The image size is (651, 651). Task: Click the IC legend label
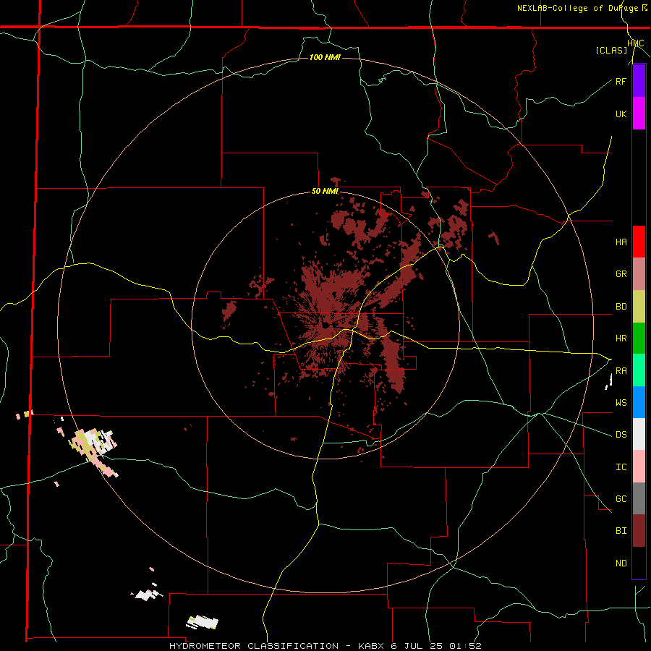(x=621, y=467)
